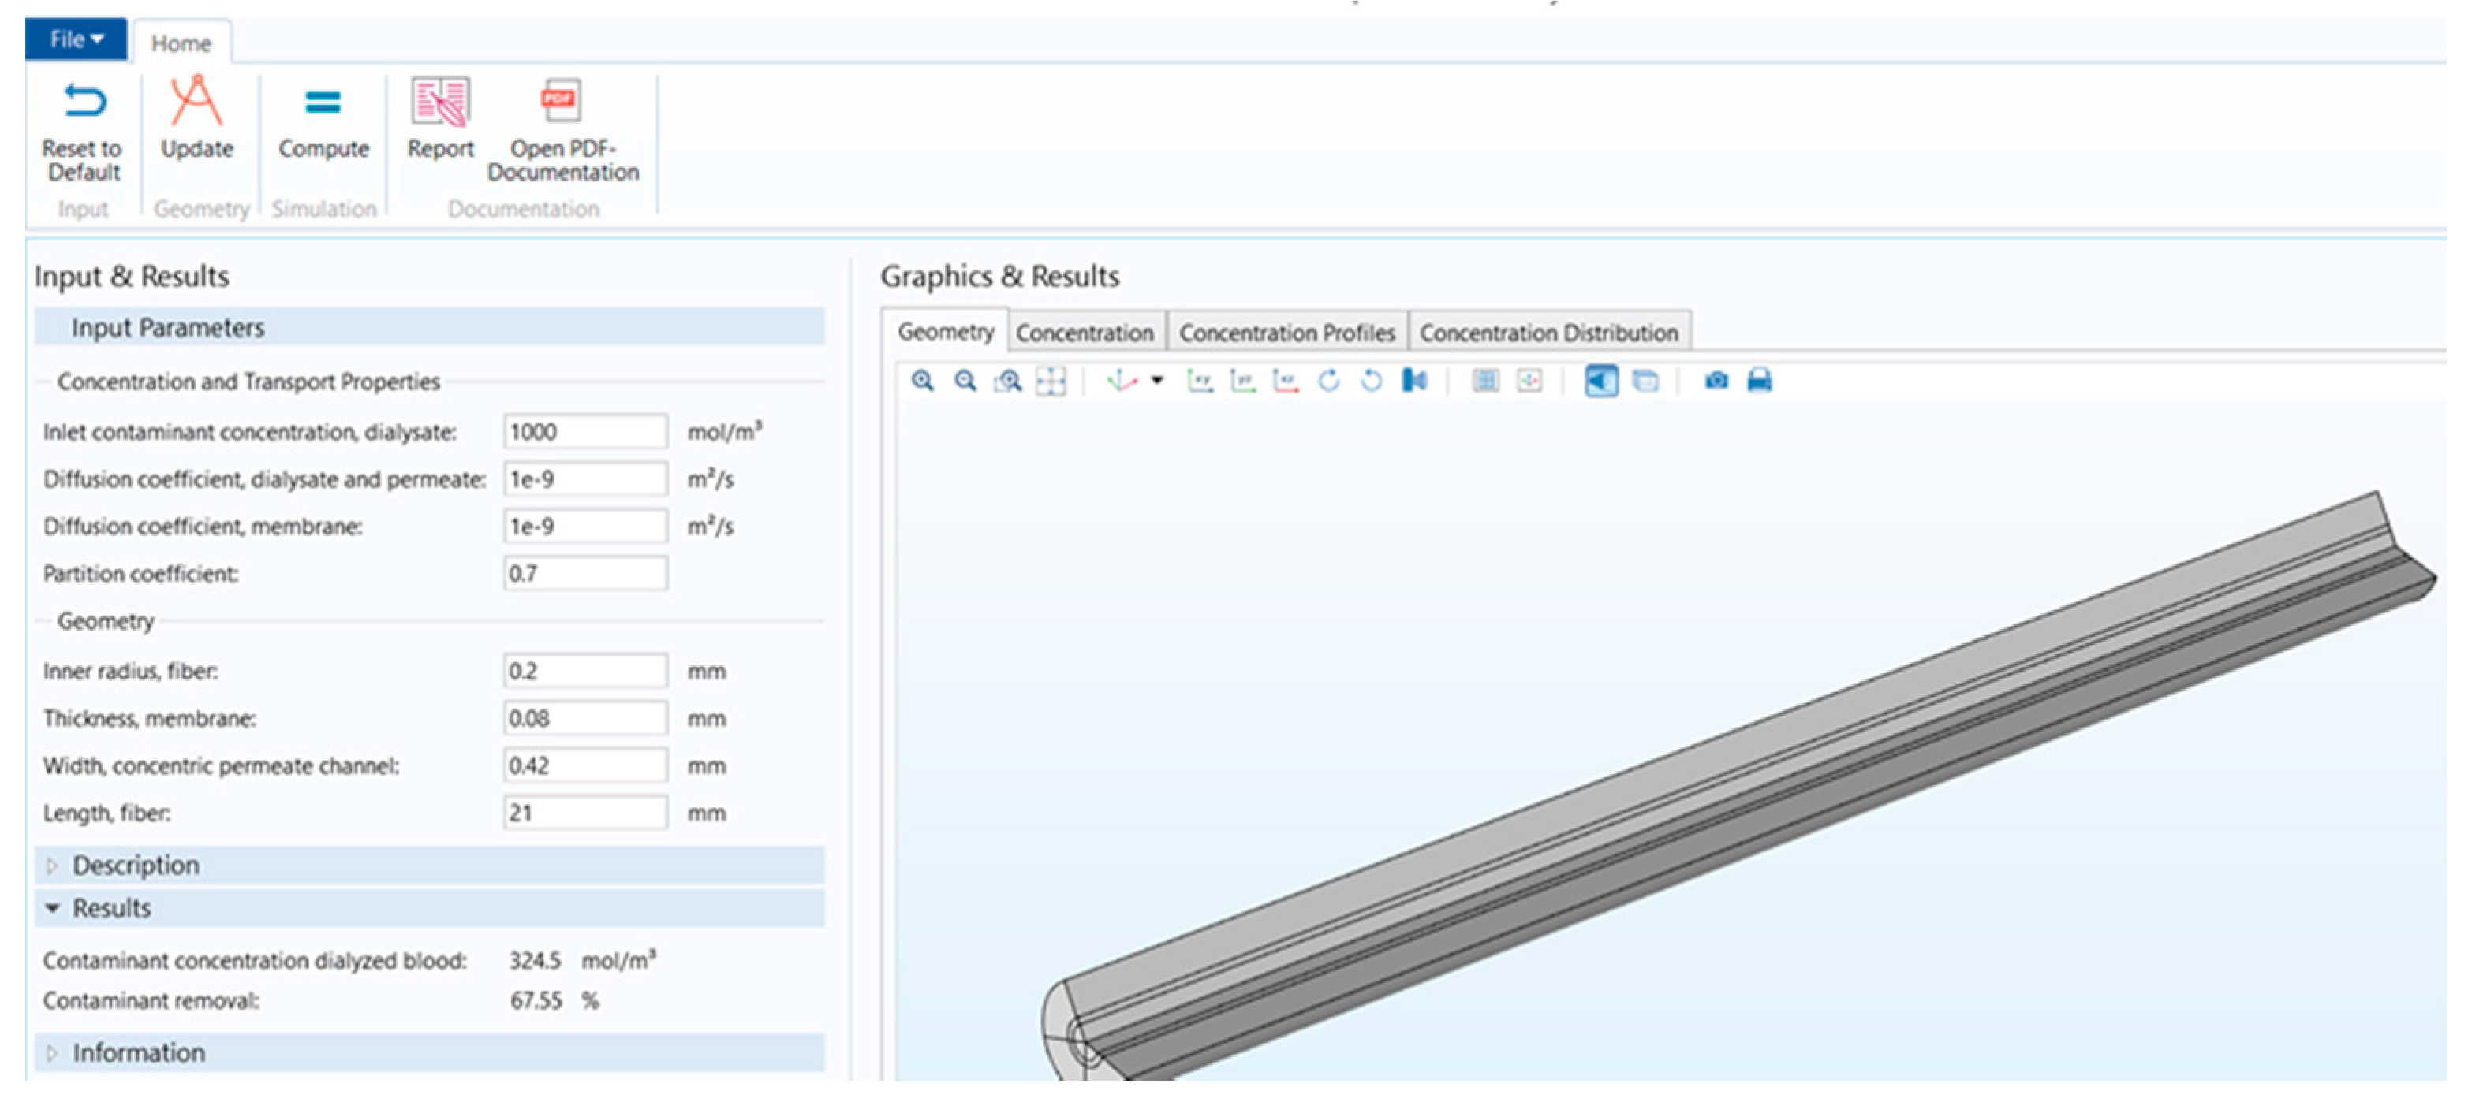Take an image snapshot with the camera icon

(1716, 381)
